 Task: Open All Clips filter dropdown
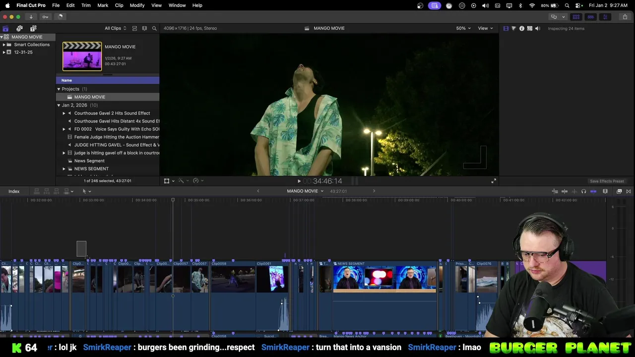[115, 28]
